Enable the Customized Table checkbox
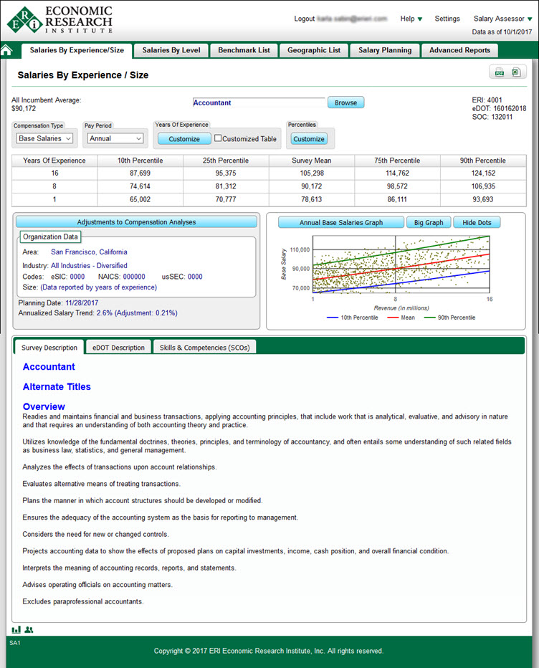 219,139
